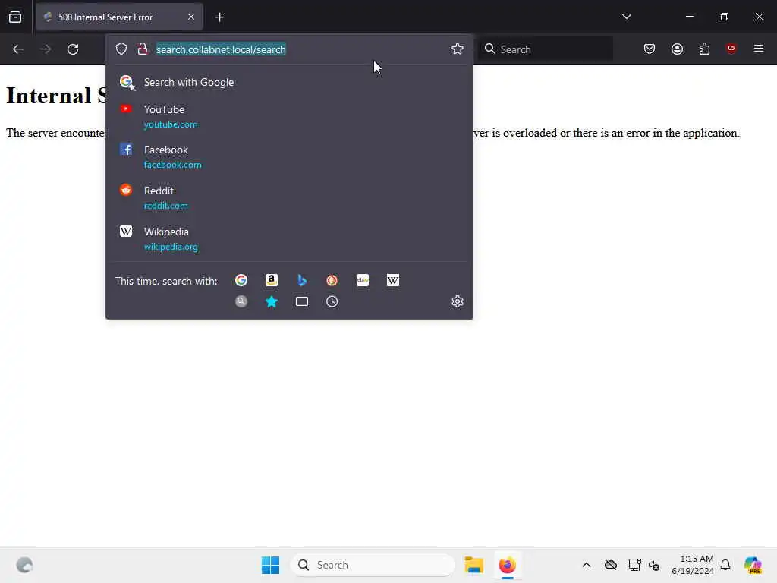The height and width of the screenshot is (583, 777).
Task: Select the 500 Internal Server Error tab
Action: (119, 17)
